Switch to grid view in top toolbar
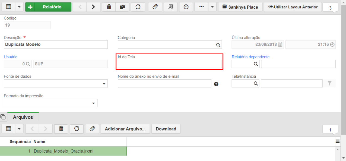Viewport: 346px width, 161px height. (8, 7)
